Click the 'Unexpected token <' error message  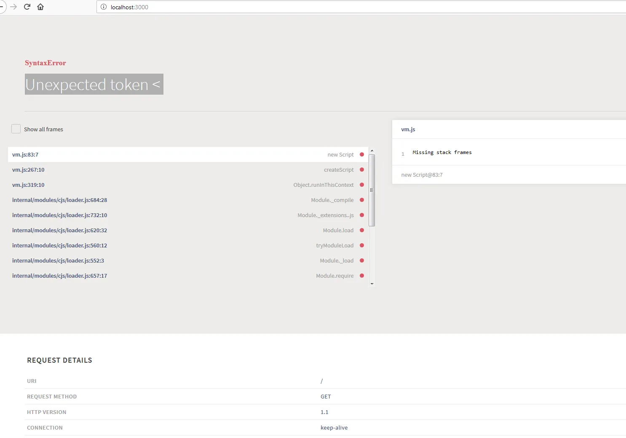(94, 84)
